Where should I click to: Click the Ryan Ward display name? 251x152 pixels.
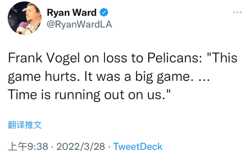point(72,13)
